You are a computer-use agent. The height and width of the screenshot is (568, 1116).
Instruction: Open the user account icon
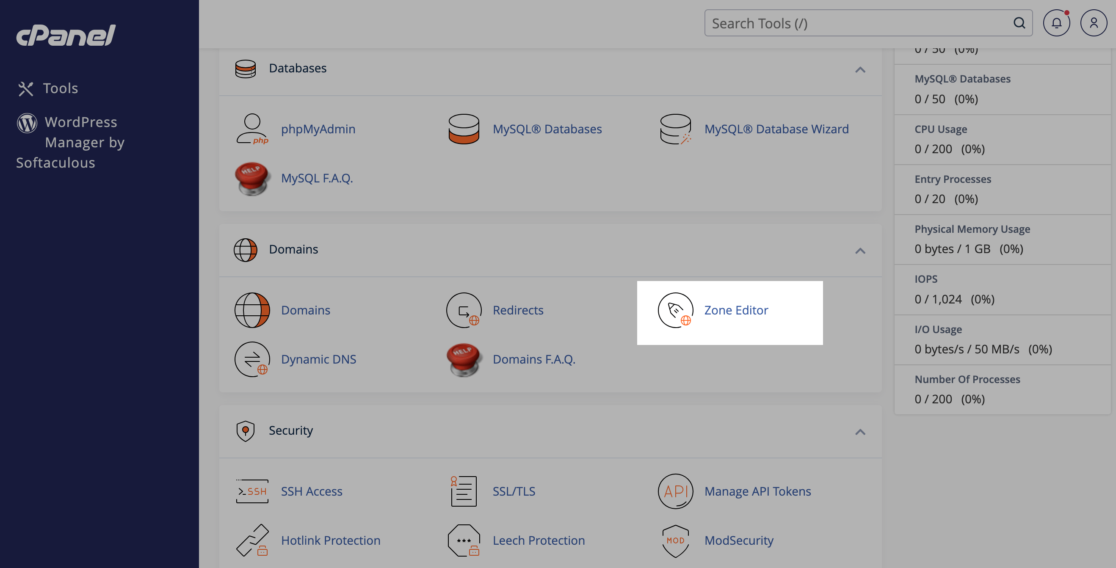1093,23
